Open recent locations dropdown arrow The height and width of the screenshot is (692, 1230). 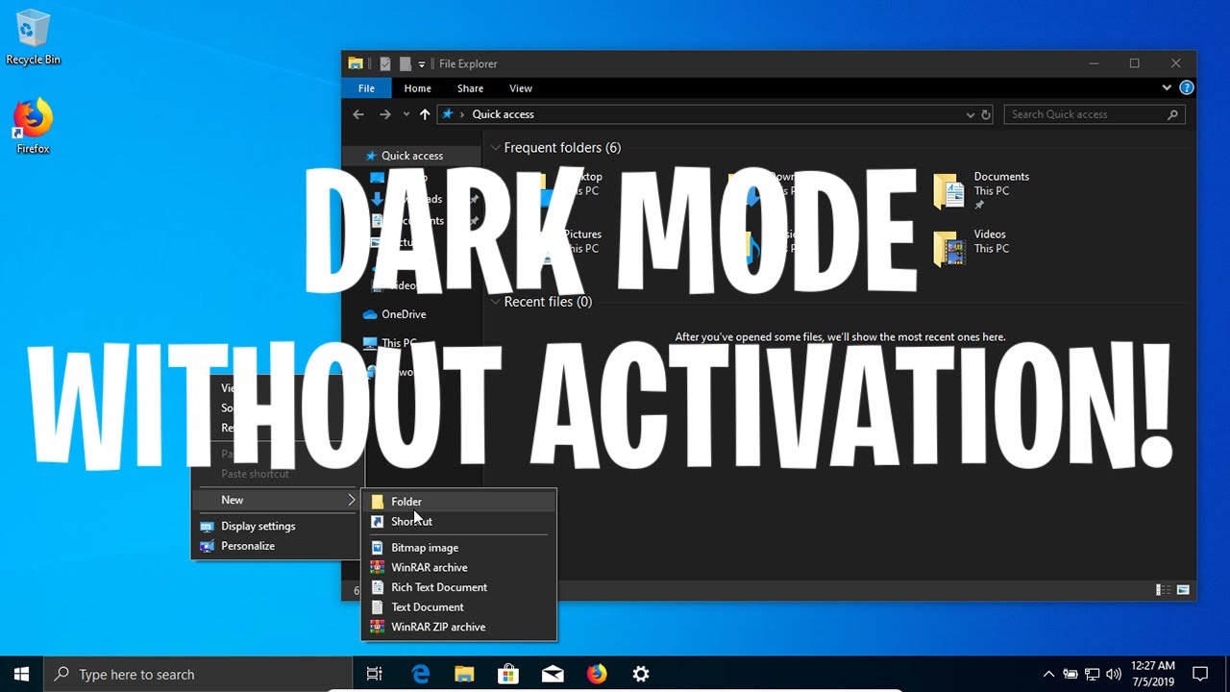click(x=406, y=114)
